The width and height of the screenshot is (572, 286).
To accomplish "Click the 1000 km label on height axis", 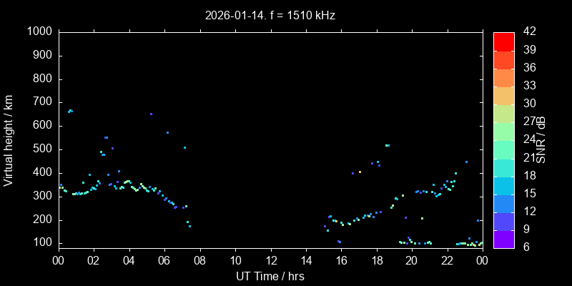I will pos(39,32).
